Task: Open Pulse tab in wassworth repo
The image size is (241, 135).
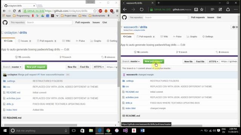Action: click(177, 37)
